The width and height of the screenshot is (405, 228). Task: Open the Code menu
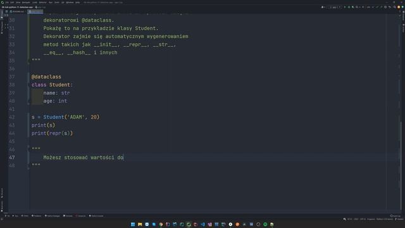pyautogui.click(x=35, y=3)
